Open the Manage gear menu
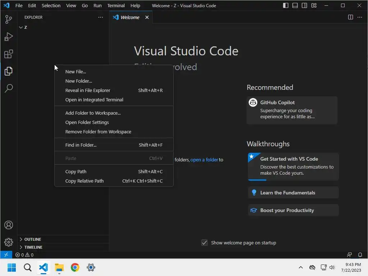The image size is (368, 276). pyautogui.click(x=9, y=242)
